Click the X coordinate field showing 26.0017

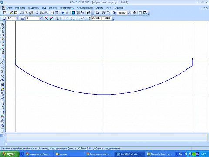96,18
